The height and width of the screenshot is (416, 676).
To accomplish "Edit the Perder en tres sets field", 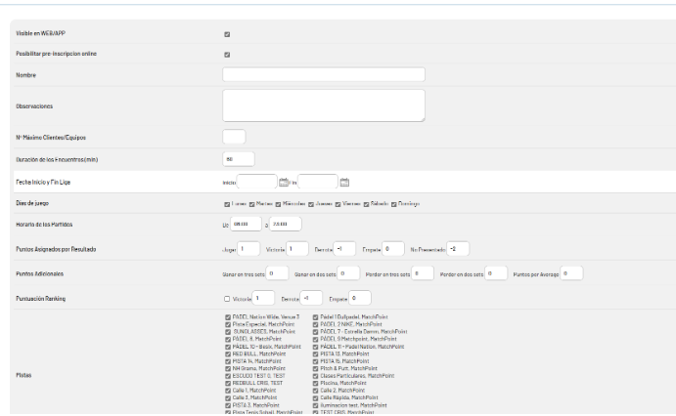I will click(422, 273).
